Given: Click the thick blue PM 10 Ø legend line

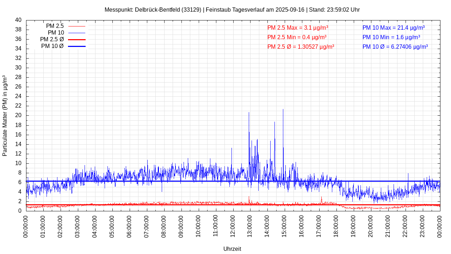Looking at the screenshot, I should click(x=76, y=46).
